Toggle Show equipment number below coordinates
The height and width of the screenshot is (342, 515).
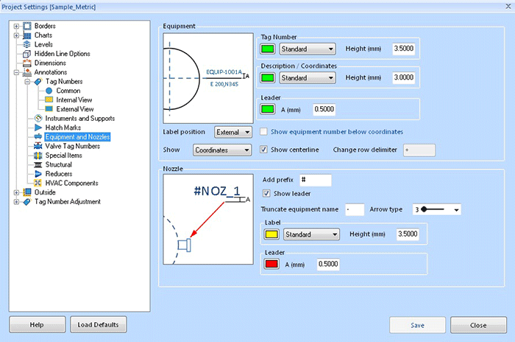(x=263, y=132)
